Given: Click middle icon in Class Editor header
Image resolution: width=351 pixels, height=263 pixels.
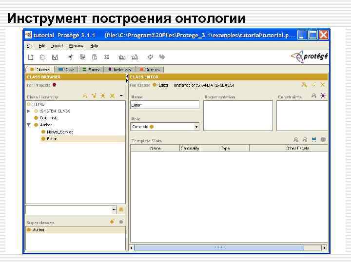Looking at the screenshot, I should coord(313,85).
